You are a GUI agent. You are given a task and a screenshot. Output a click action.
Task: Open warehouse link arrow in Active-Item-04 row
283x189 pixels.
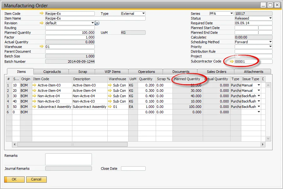point(110,91)
